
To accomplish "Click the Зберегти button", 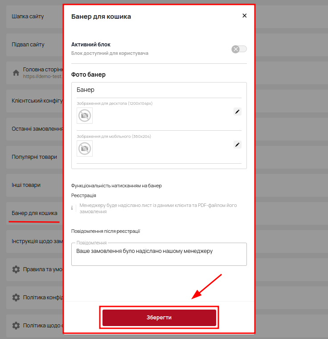I will point(159,318).
